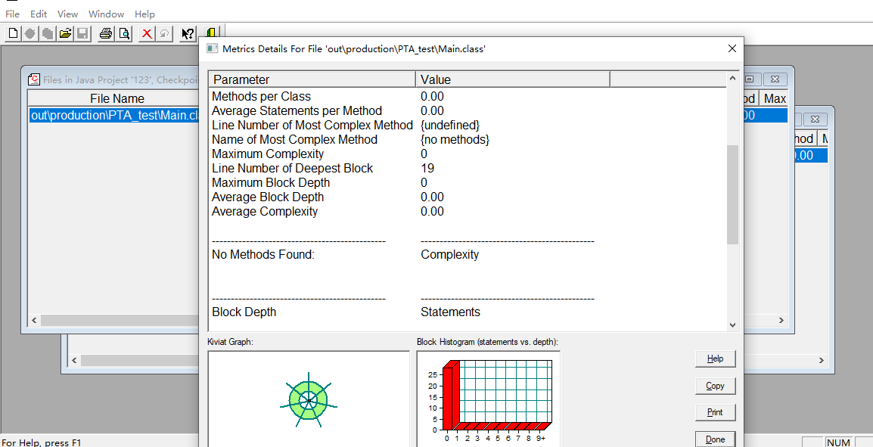Open the File menu
This screenshot has height=447, width=873.
coord(12,14)
